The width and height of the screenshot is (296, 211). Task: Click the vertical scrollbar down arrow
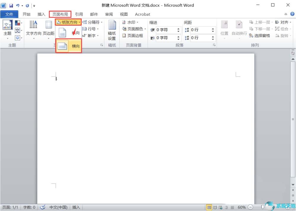click(x=293, y=185)
